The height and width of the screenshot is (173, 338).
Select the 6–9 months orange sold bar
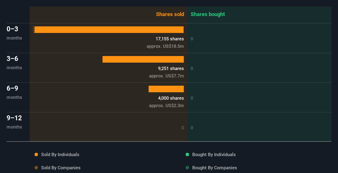point(166,89)
